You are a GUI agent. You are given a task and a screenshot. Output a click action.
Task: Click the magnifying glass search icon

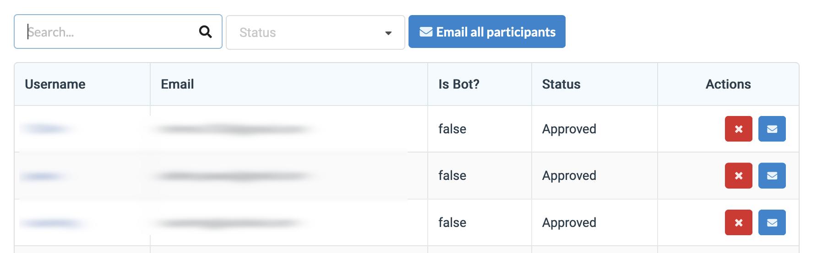coord(205,32)
